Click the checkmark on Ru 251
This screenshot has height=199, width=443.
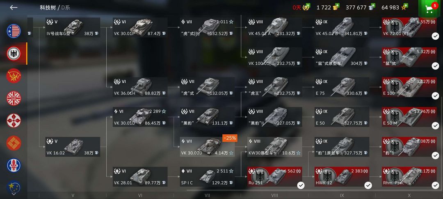(x=301, y=185)
